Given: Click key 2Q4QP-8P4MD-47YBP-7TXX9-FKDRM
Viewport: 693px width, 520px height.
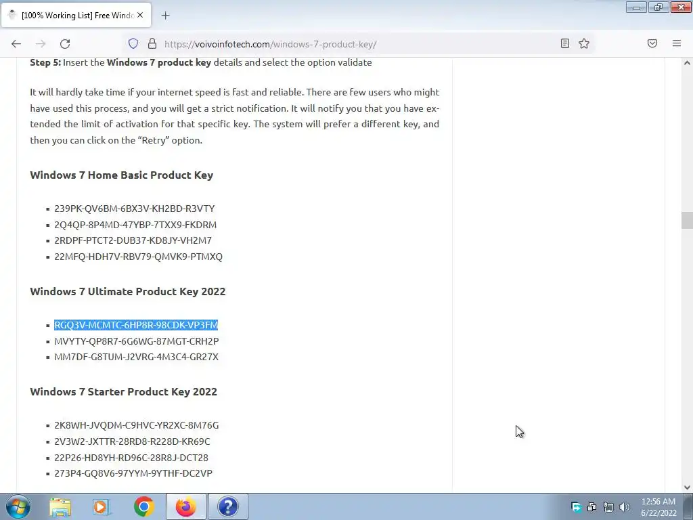Looking at the screenshot, I should pyautogui.click(x=135, y=225).
